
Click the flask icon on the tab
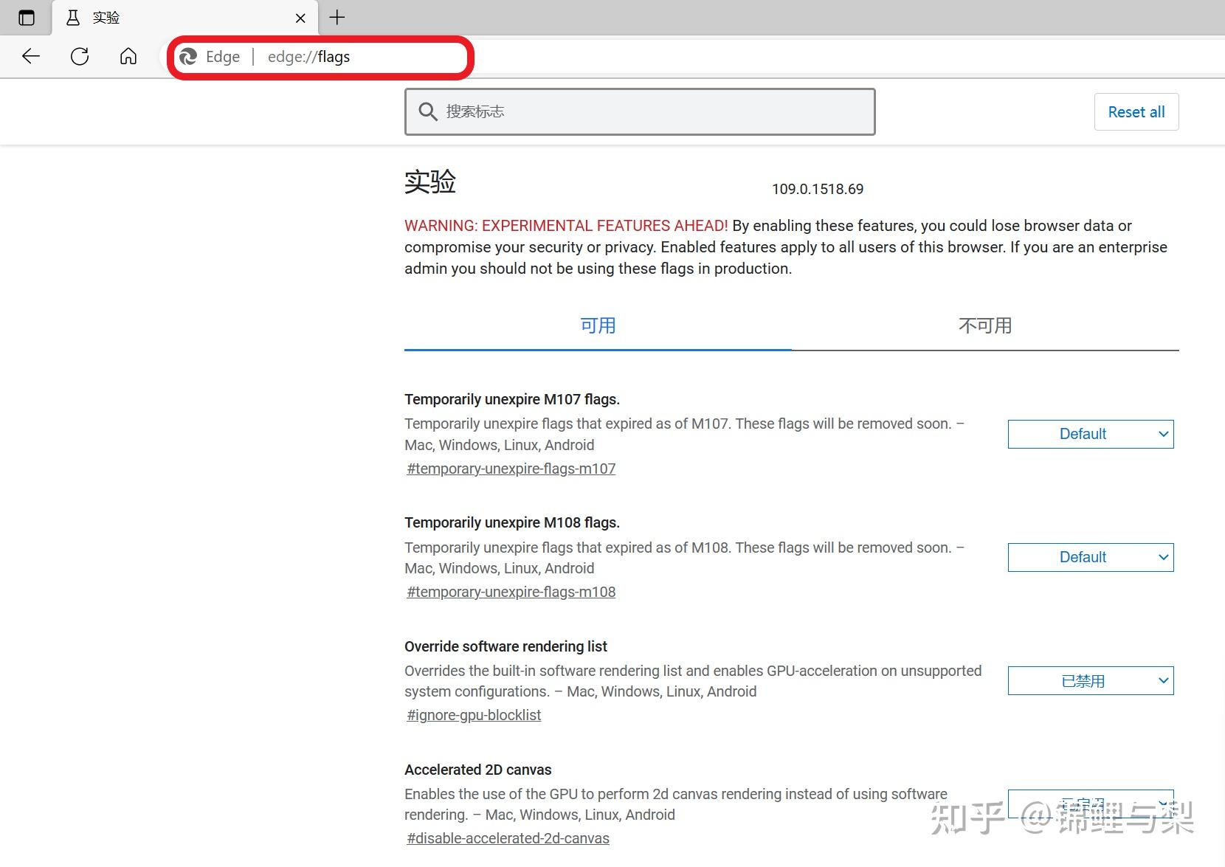click(73, 18)
